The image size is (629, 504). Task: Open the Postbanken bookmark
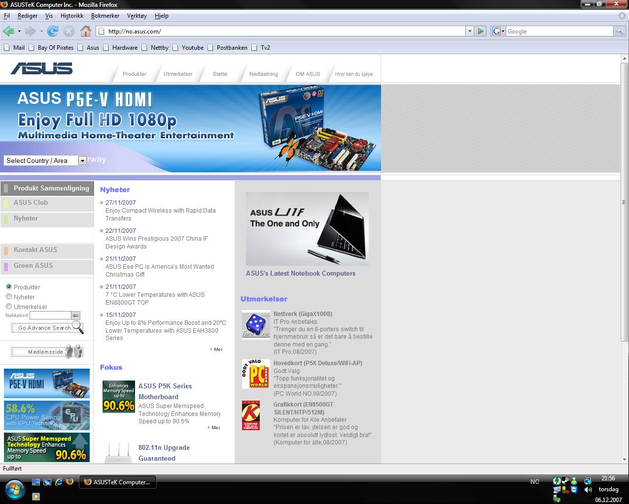[227, 48]
